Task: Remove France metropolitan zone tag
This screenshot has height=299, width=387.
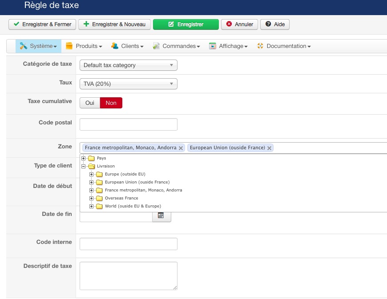Action: pyautogui.click(x=181, y=148)
